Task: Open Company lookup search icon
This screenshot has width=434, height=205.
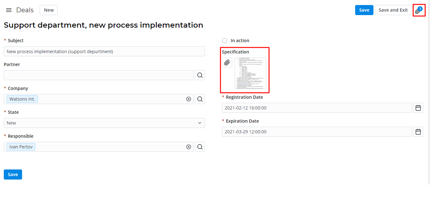Action: click(x=200, y=99)
